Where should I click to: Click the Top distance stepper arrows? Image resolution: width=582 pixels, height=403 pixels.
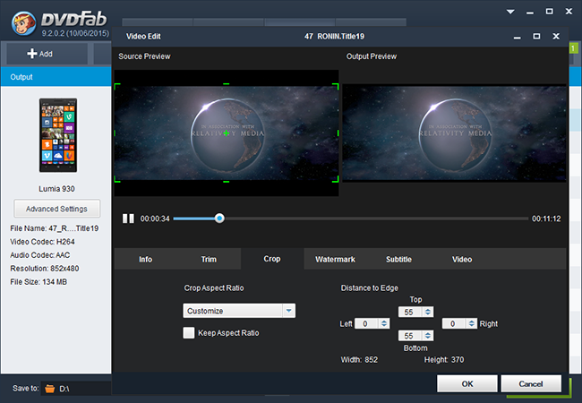[x=428, y=312]
